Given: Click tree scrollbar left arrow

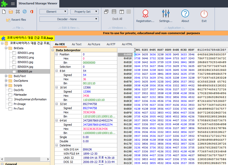Looking at the screenshot, I should coord(2,159).
